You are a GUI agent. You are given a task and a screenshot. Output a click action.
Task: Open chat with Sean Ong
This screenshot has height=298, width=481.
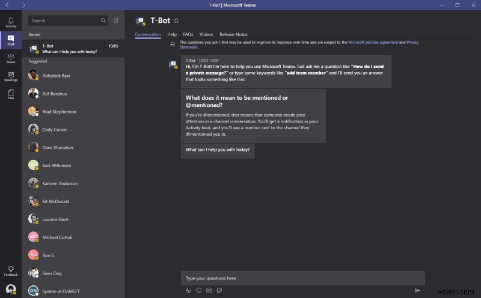point(73,273)
